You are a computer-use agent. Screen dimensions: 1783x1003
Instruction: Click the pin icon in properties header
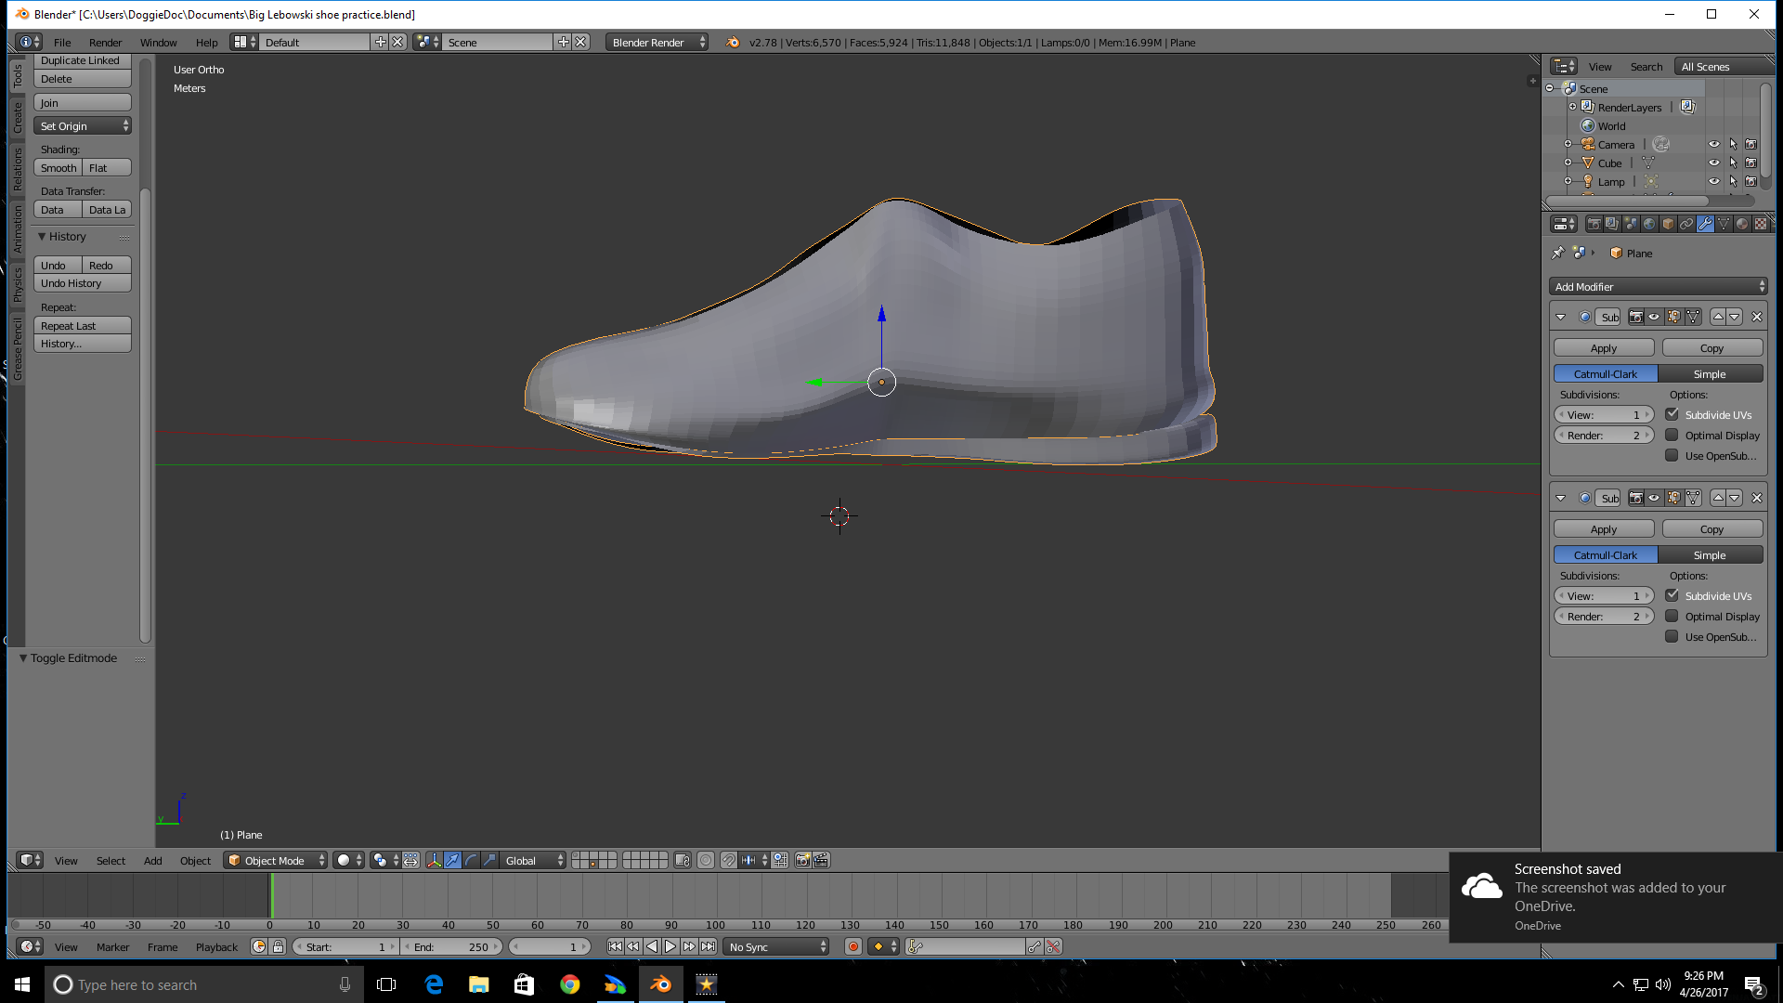[1558, 253]
